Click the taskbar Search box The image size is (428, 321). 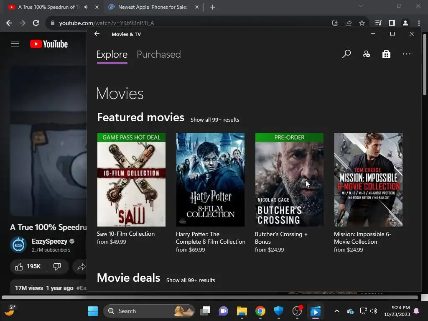click(149, 311)
